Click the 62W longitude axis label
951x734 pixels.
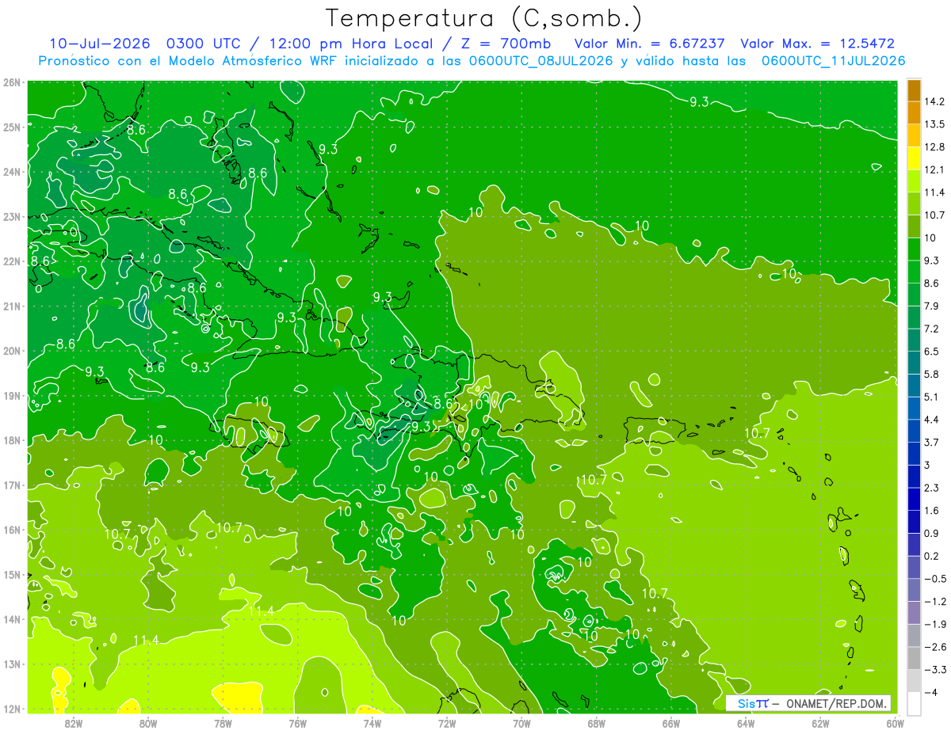pyautogui.click(x=820, y=724)
